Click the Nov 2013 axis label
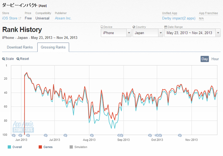The image size is (223, 156). pyautogui.click(x=191, y=140)
